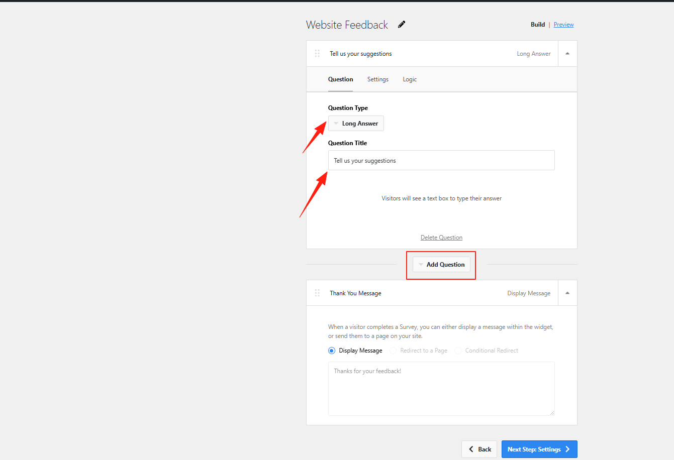Screen dimensions: 674x460
Task: Open the Add Question dropdown
Action: point(441,265)
